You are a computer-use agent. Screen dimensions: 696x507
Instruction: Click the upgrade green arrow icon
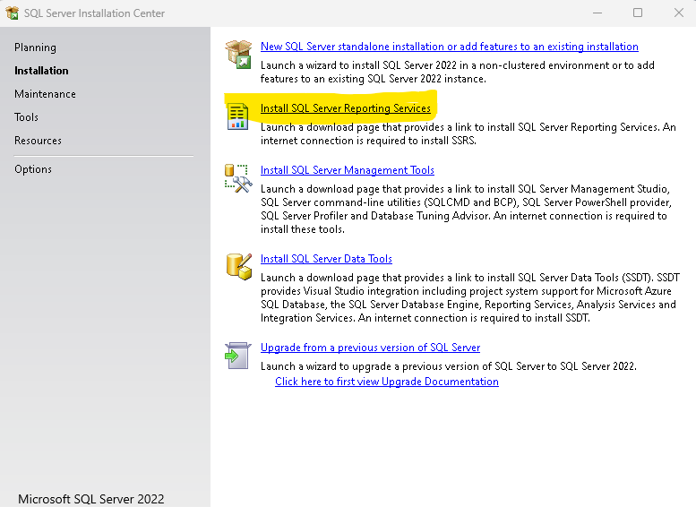coord(237,356)
